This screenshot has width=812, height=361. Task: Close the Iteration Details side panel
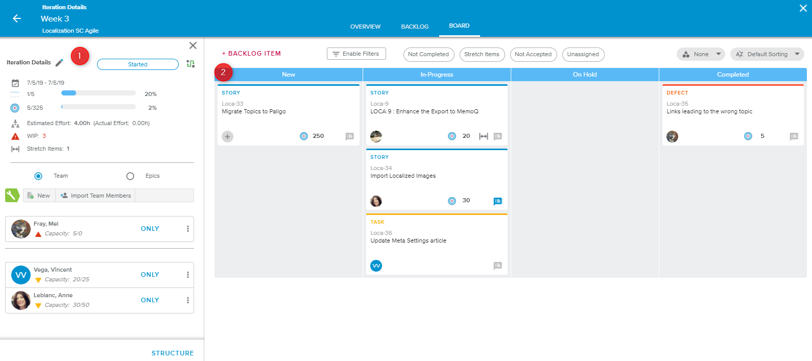[x=193, y=45]
